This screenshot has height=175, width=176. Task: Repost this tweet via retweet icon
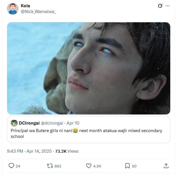tap(50, 166)
